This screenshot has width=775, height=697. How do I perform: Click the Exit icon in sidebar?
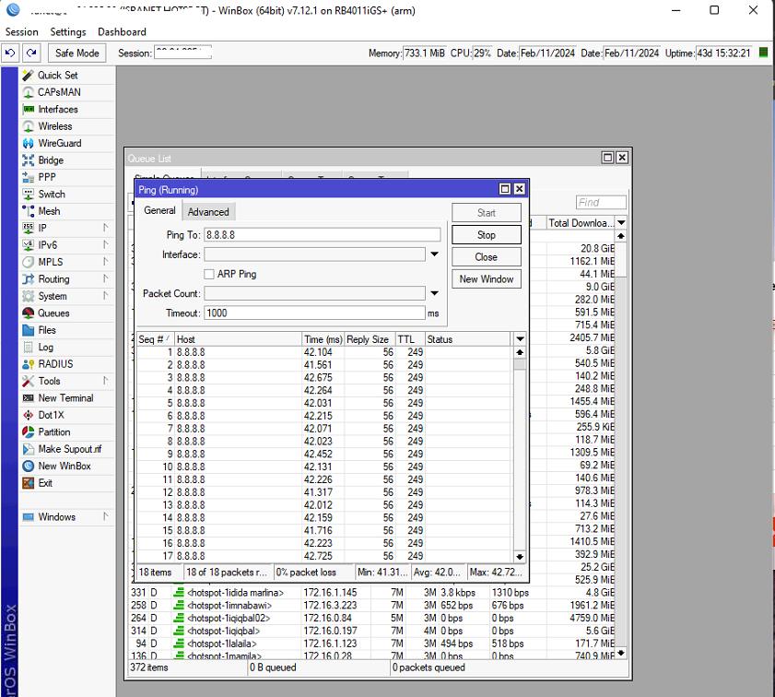(29, 483)
